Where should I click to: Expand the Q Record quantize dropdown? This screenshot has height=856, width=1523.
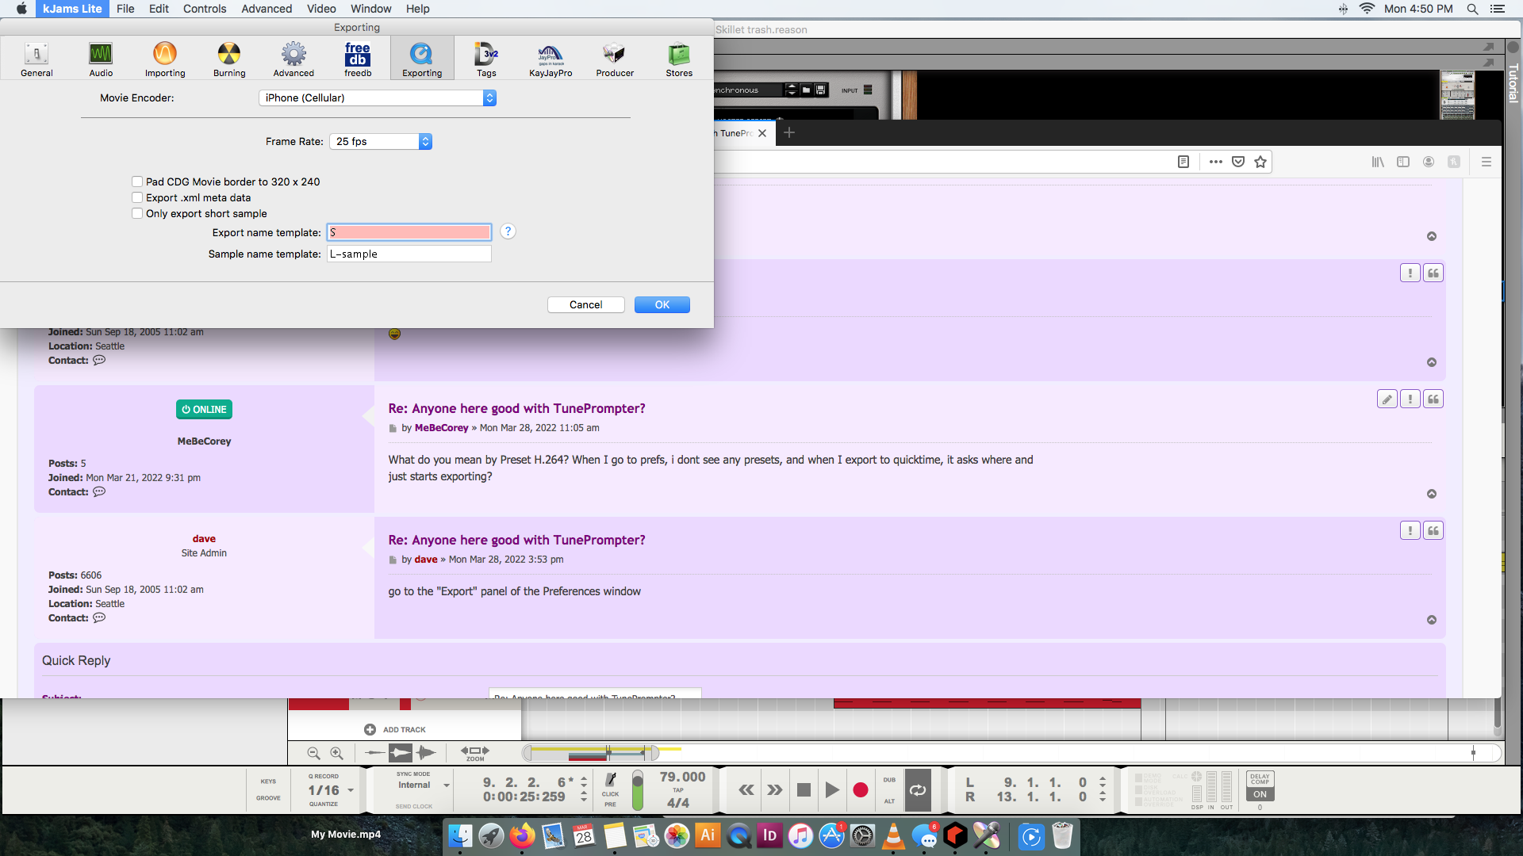point(351,790)
